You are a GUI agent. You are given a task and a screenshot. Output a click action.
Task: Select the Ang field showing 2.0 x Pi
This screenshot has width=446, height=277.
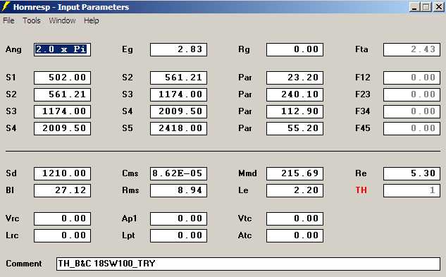(x=62, y=49)
